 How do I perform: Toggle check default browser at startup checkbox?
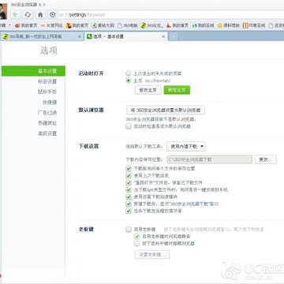tap(129, 126)
